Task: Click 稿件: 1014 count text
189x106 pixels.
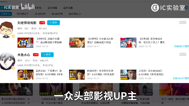Action: click(24, 61)
